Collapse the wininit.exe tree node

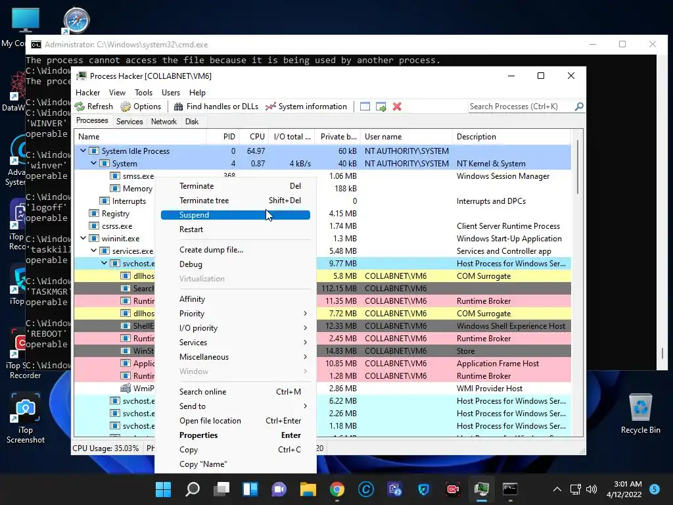point(83,238)
